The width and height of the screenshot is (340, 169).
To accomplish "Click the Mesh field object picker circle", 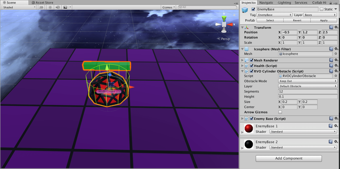I will coord(336,54).
